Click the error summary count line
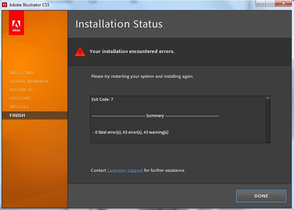 pyautogui.click(x=130, y=132)
